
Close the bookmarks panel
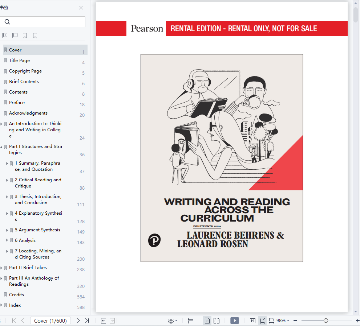coord(81,8)
